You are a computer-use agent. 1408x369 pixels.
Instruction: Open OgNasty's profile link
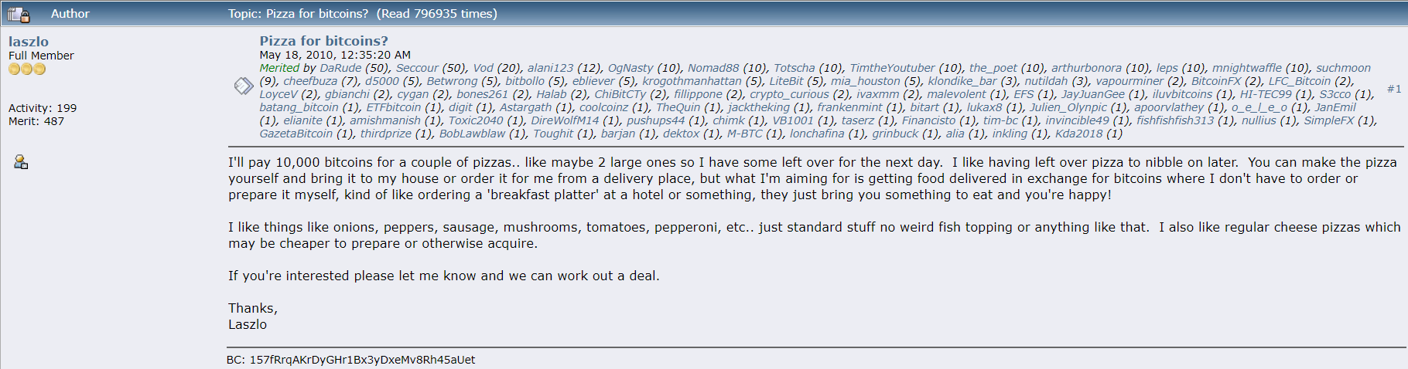click(631, 68)
